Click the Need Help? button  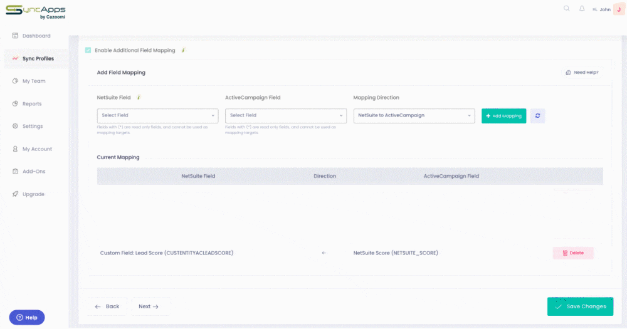click(x=582, y=72)
